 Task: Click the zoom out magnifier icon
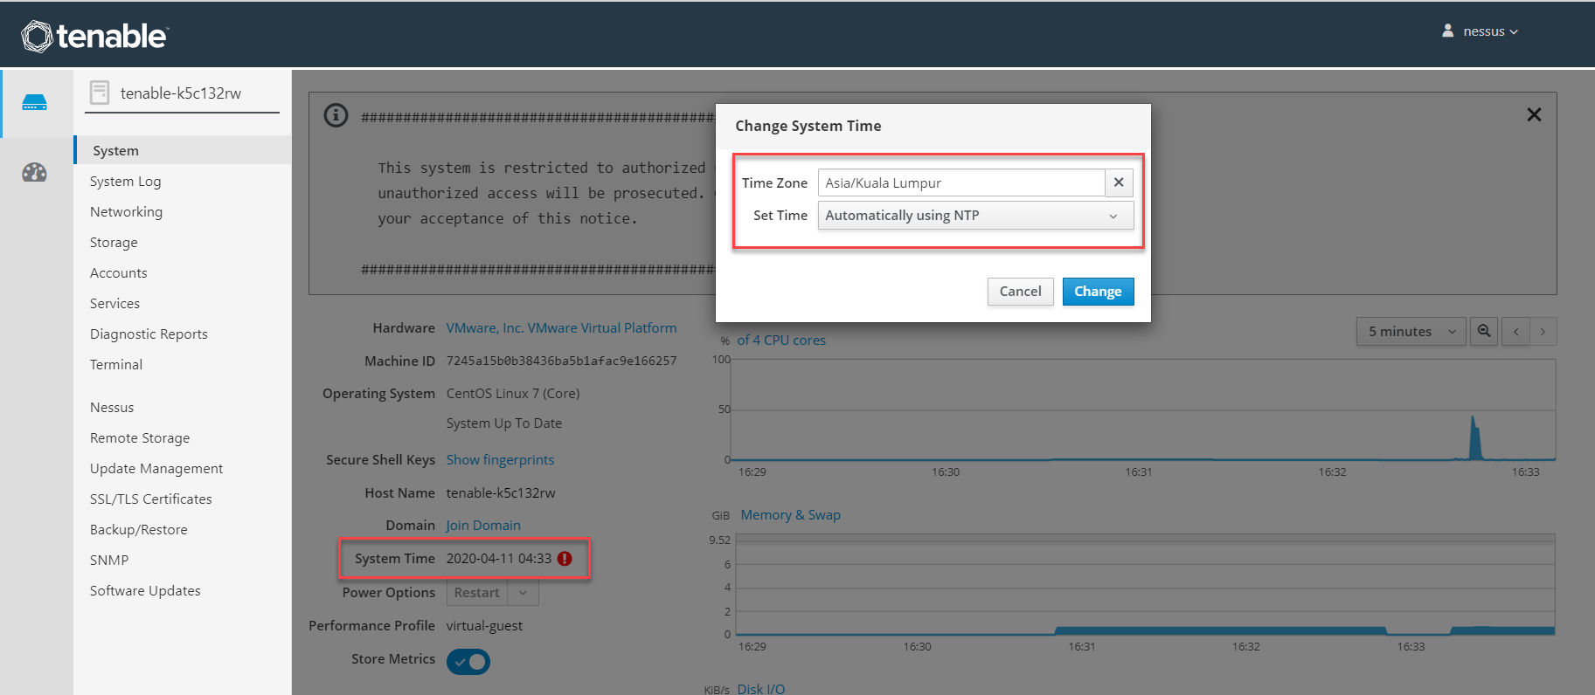click(x=1483, y=331)
